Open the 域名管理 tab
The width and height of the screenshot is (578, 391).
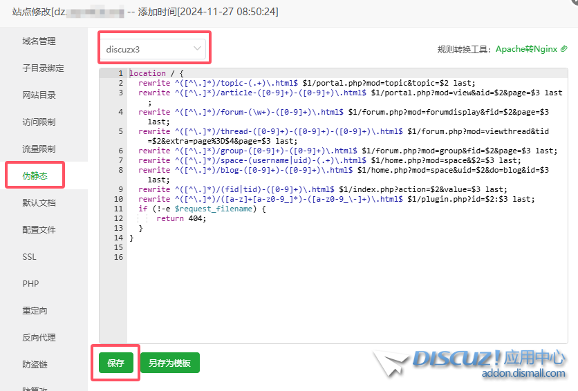click(x=39, y=41)
